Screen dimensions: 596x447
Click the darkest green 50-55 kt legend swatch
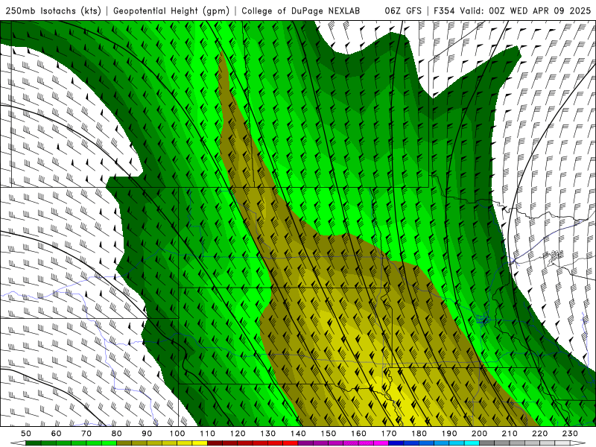(33, 443)
